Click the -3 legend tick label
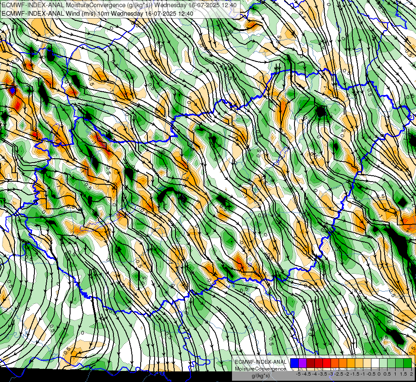This screenshot has height=382, width=416. click(x=331, y=374)
